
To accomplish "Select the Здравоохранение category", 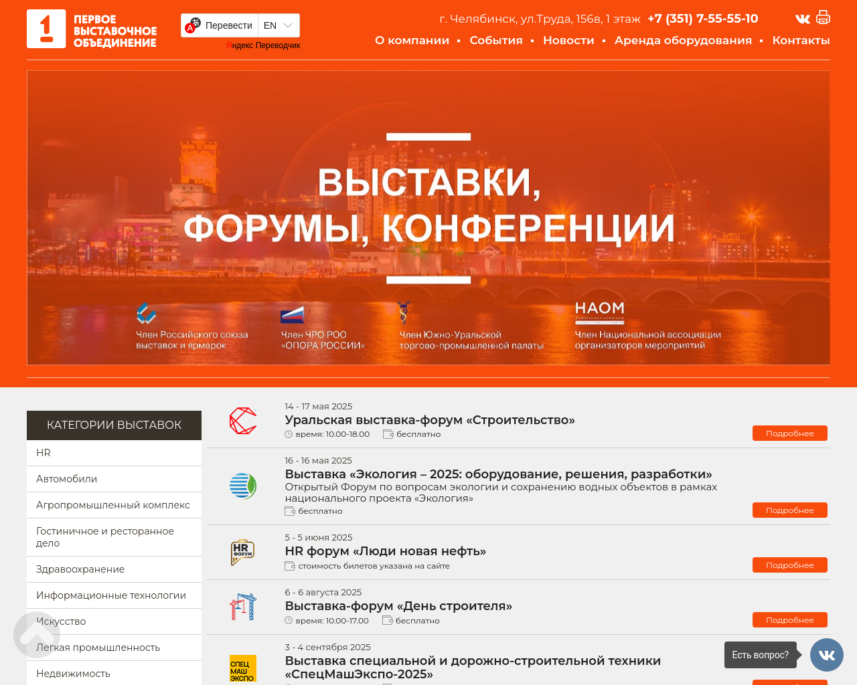I will coord(114,569).
